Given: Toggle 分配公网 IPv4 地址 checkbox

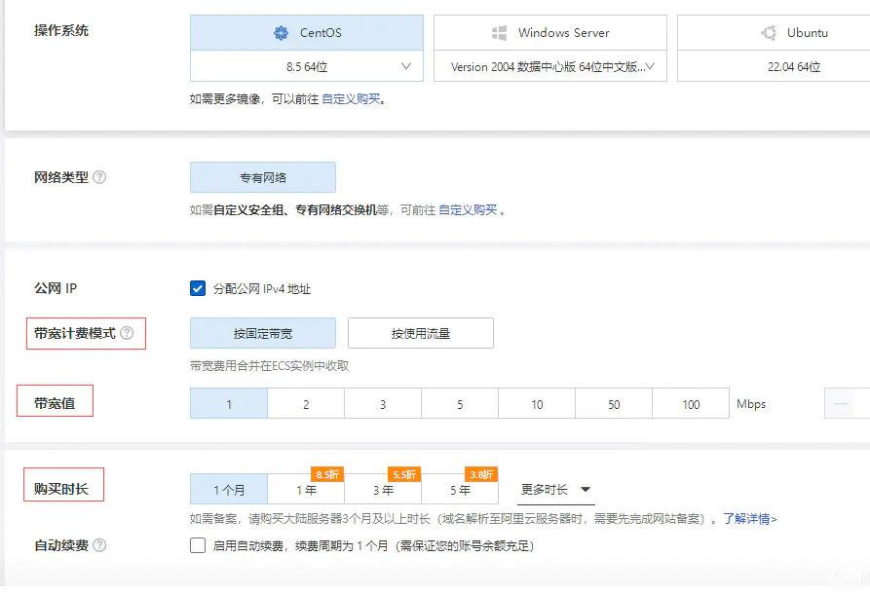Looking at the screenshot, I should [198, 288].
